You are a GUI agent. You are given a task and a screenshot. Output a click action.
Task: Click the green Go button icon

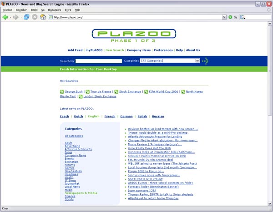[x=230, y=17]
